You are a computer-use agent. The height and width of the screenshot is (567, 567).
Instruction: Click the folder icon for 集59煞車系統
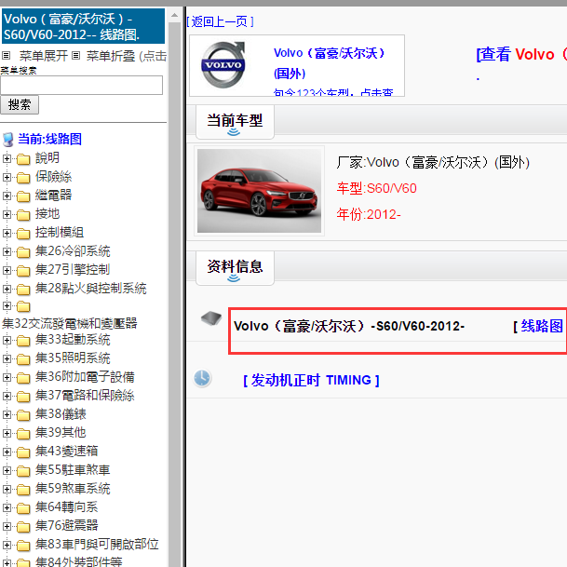[23, 490]
